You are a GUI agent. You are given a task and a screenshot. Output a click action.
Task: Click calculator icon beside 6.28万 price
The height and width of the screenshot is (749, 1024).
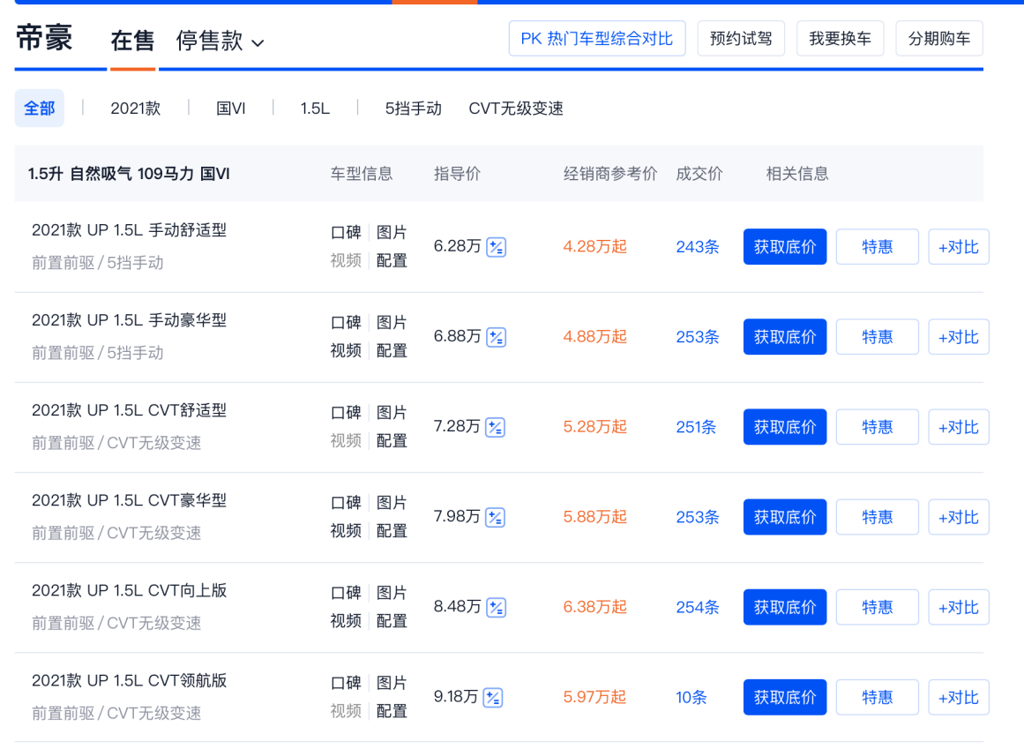tap(497, 247)
